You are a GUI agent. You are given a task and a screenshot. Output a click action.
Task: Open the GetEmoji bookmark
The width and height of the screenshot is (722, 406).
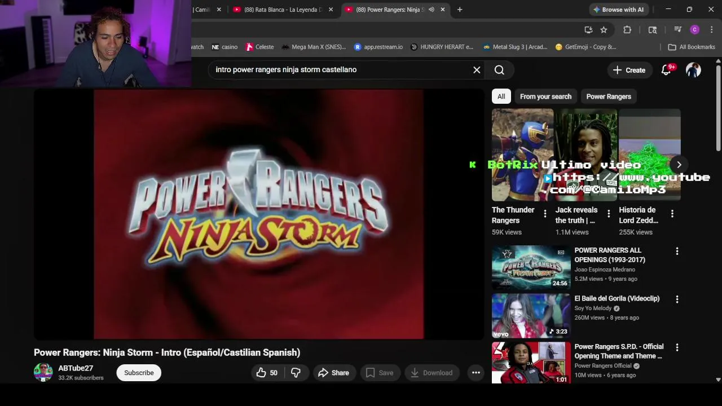585,47
